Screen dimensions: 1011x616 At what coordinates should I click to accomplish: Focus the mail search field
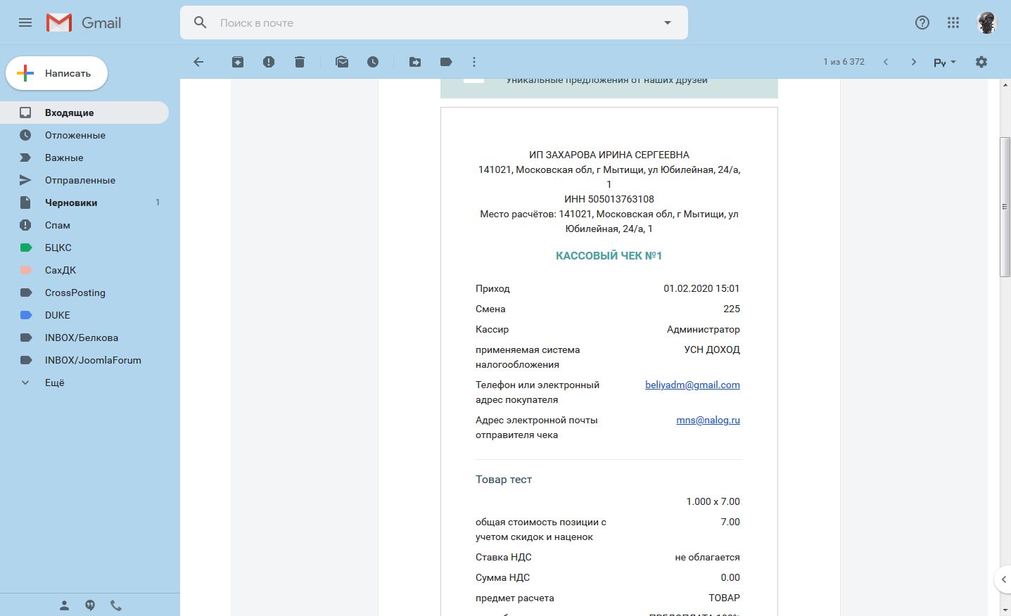click(434, 23)
